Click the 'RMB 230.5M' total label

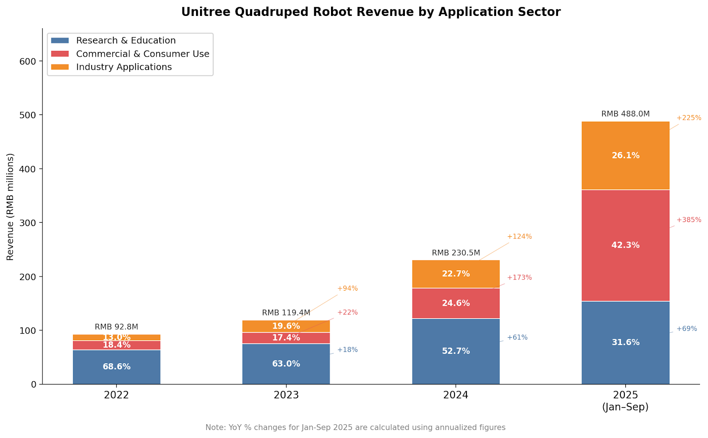[456, 253]
